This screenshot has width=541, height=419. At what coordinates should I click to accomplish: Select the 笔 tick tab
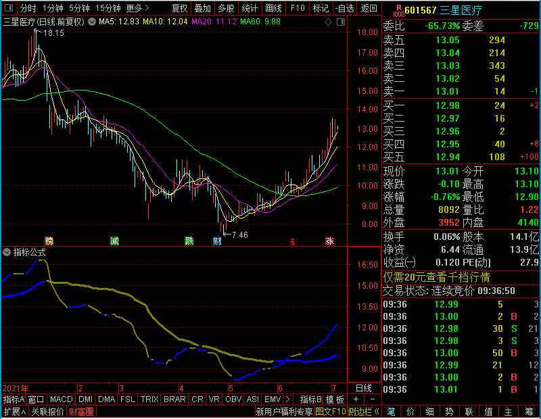[x=391, y=412]
